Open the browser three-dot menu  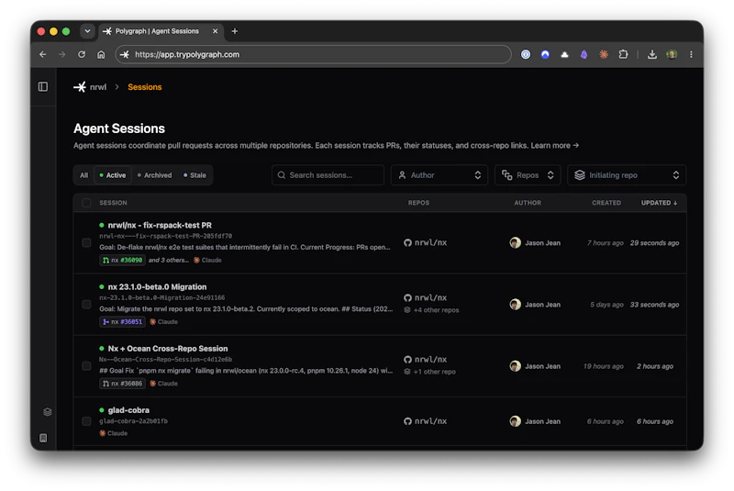pos(691,55)
